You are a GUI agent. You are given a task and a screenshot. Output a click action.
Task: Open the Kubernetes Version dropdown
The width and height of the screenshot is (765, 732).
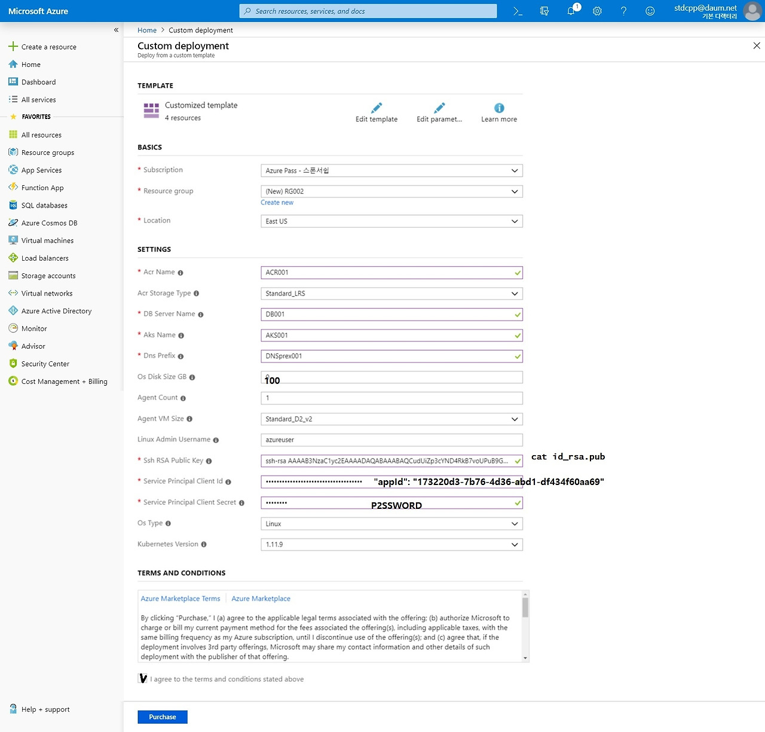[391, 545]
